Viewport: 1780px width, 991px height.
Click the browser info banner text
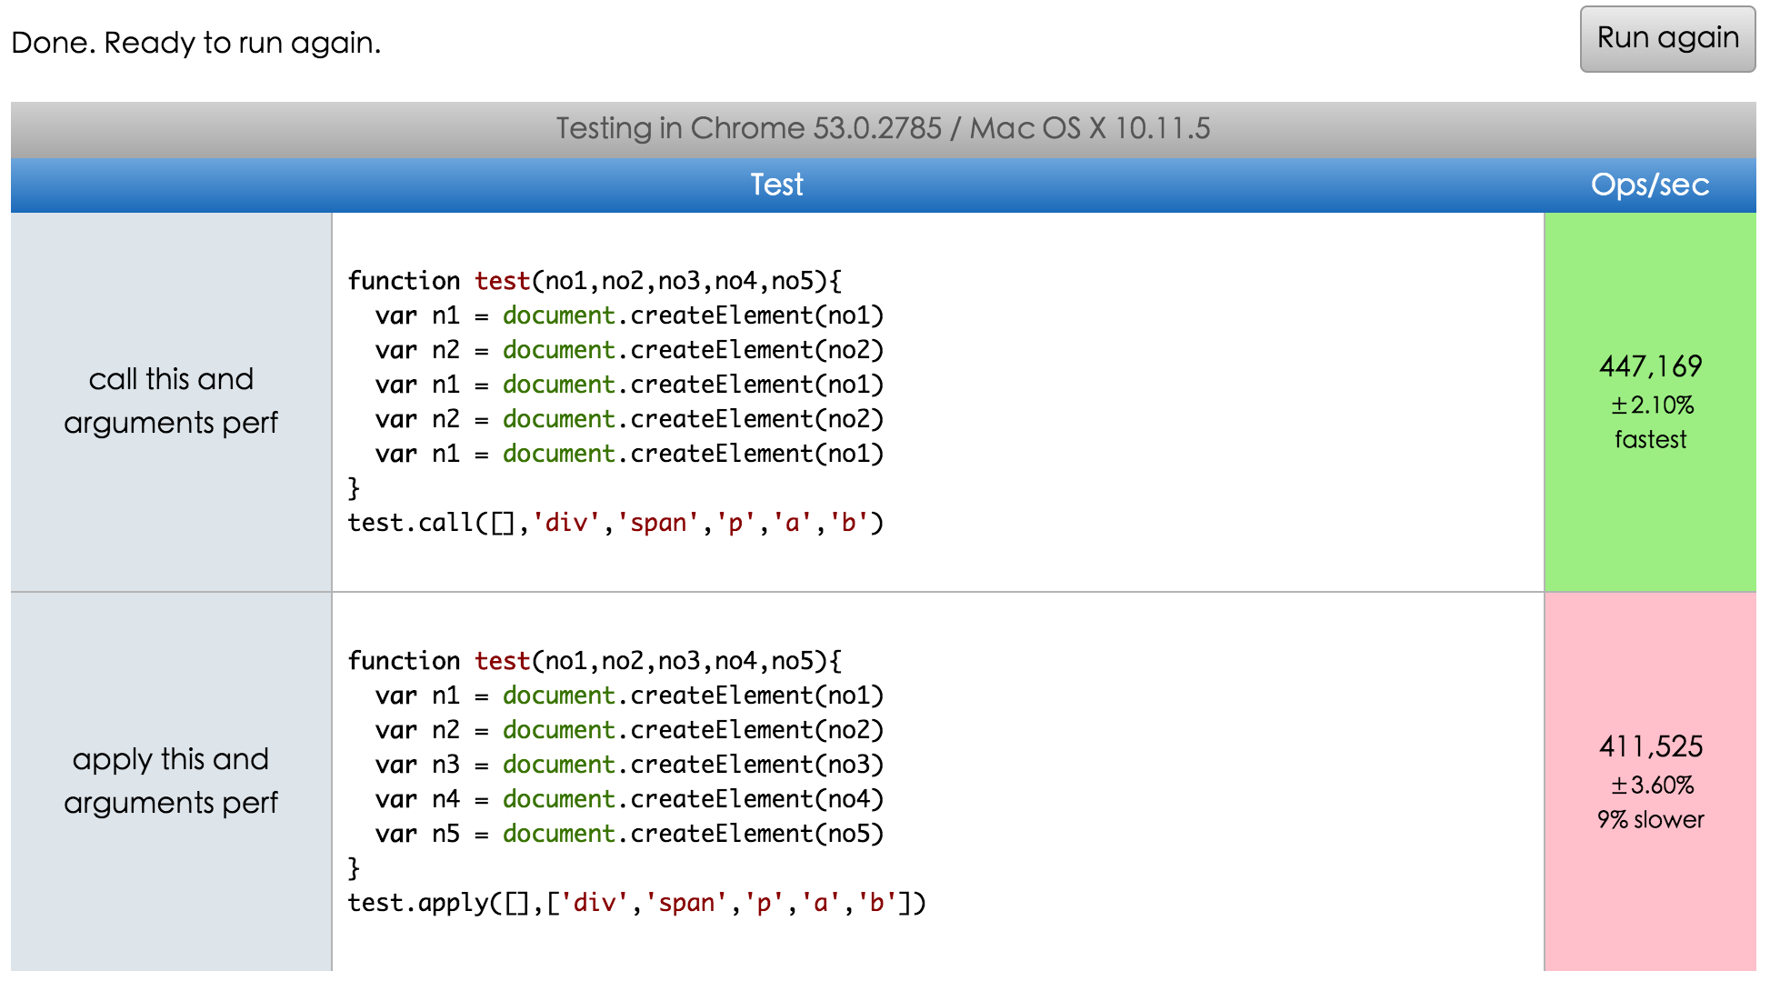[882, 128]
